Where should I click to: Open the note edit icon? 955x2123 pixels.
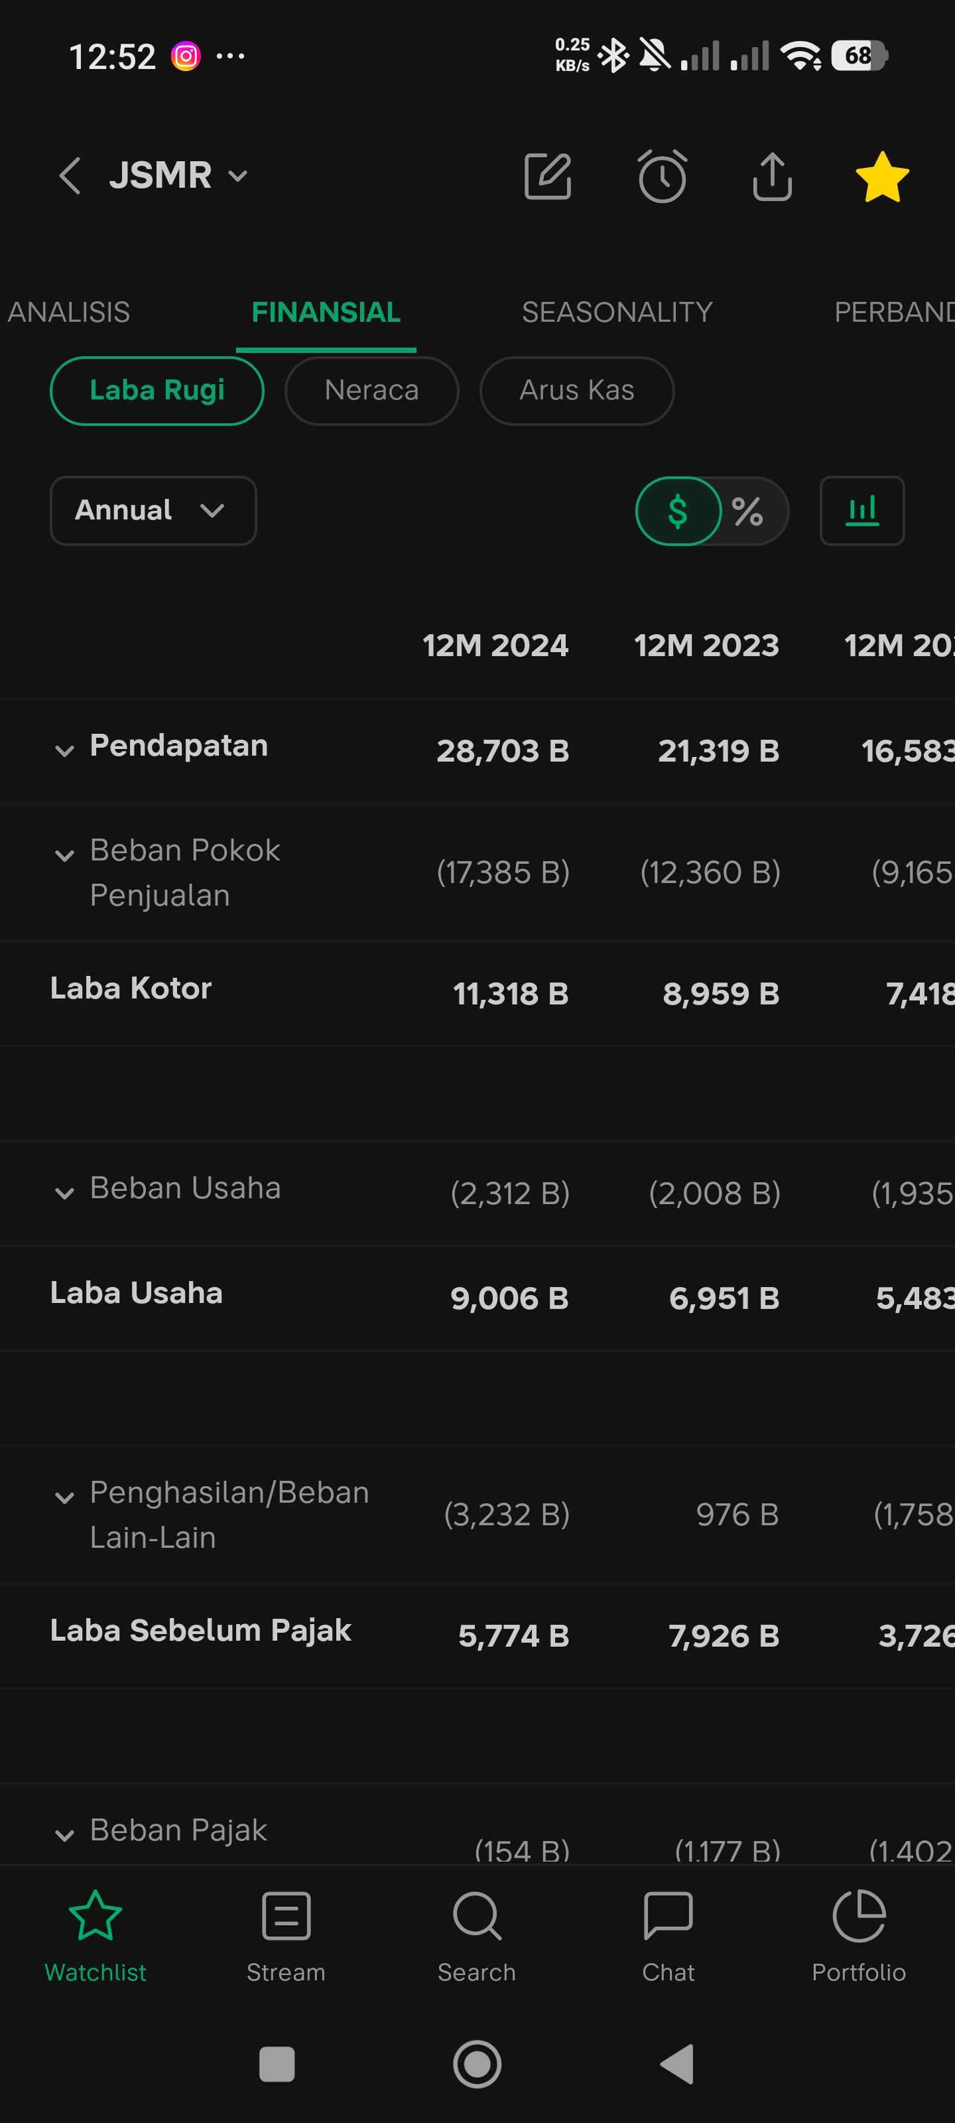(548, 176)
